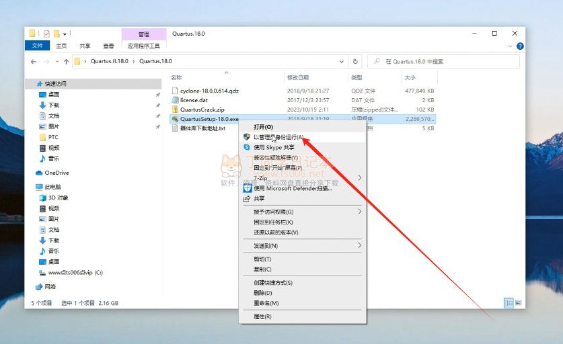Screen dimensions: 563x344
Task: Choose 剪切(T) in context menu
Action: coord(302,259)
